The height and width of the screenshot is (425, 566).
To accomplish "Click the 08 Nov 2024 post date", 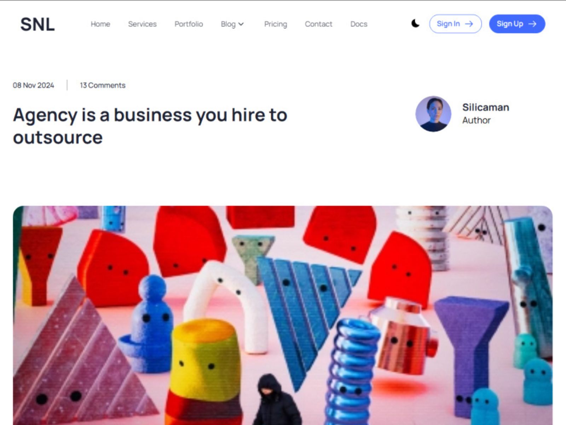I will [x=34, y=85].
